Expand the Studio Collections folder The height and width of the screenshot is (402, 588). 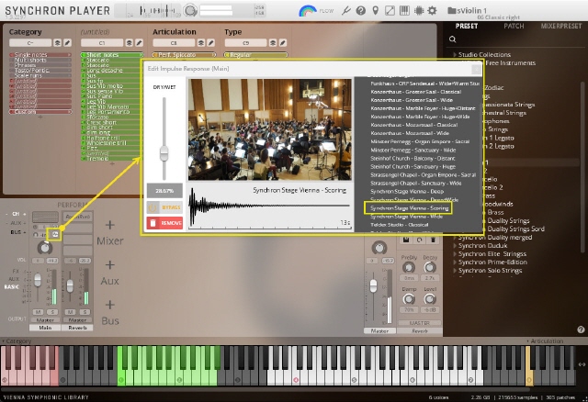coord(455,55)
